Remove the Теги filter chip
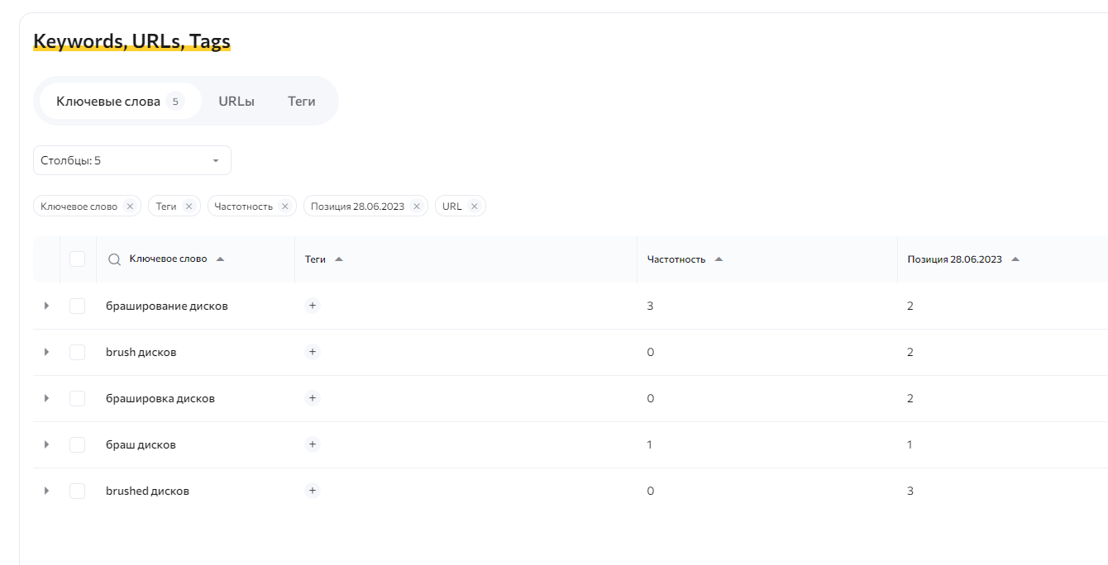 click(x=188, y=206)
